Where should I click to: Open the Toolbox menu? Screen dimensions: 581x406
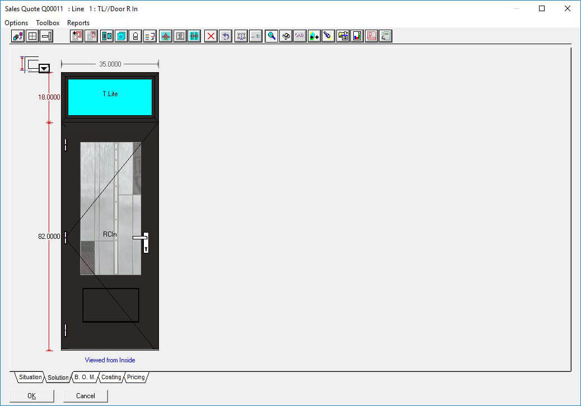pos(48,23)
